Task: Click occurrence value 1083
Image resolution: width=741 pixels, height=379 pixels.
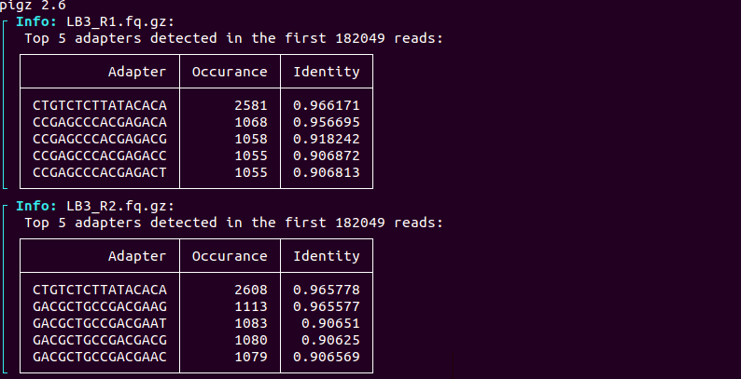Action: tap(251, 323)
